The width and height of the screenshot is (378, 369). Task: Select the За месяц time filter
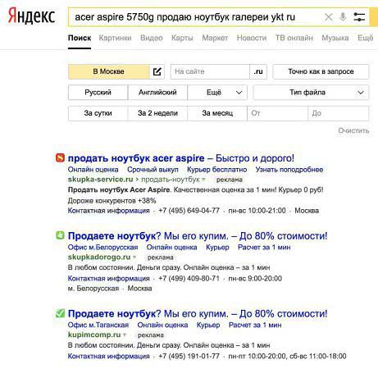tap(217, 113)
